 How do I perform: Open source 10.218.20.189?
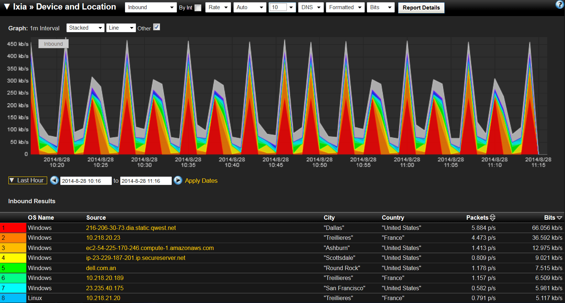[105, 278]
